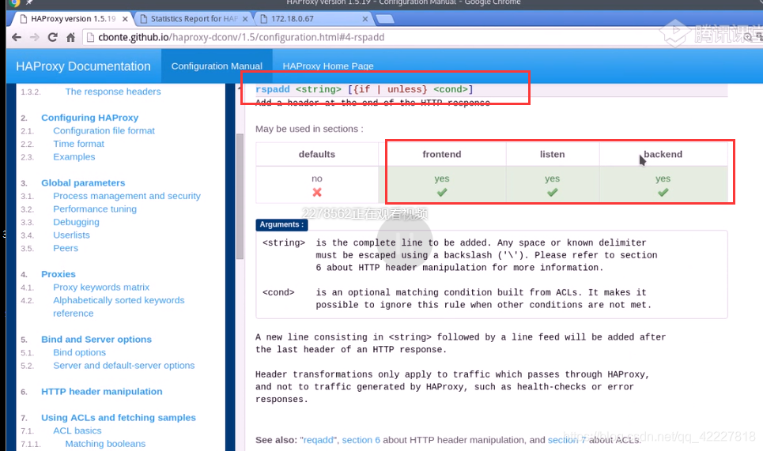Click the page info icon in address bar
This screenshot has width=763, height=451.
click(90, 37)
